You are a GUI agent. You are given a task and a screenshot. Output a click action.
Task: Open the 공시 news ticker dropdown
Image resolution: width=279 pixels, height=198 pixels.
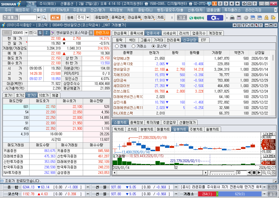coord(264,187)
